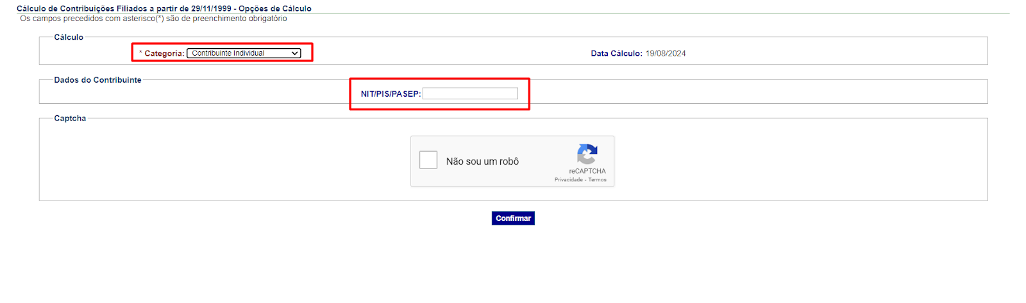This screenshot has width=1026, height=303.
Task: Click the reCAPTCHA logo icon
Action: click(587, 154)
